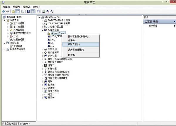176x126 pixels.
Task: Select 裝置管理員 in the left tree
Action: 19,40
